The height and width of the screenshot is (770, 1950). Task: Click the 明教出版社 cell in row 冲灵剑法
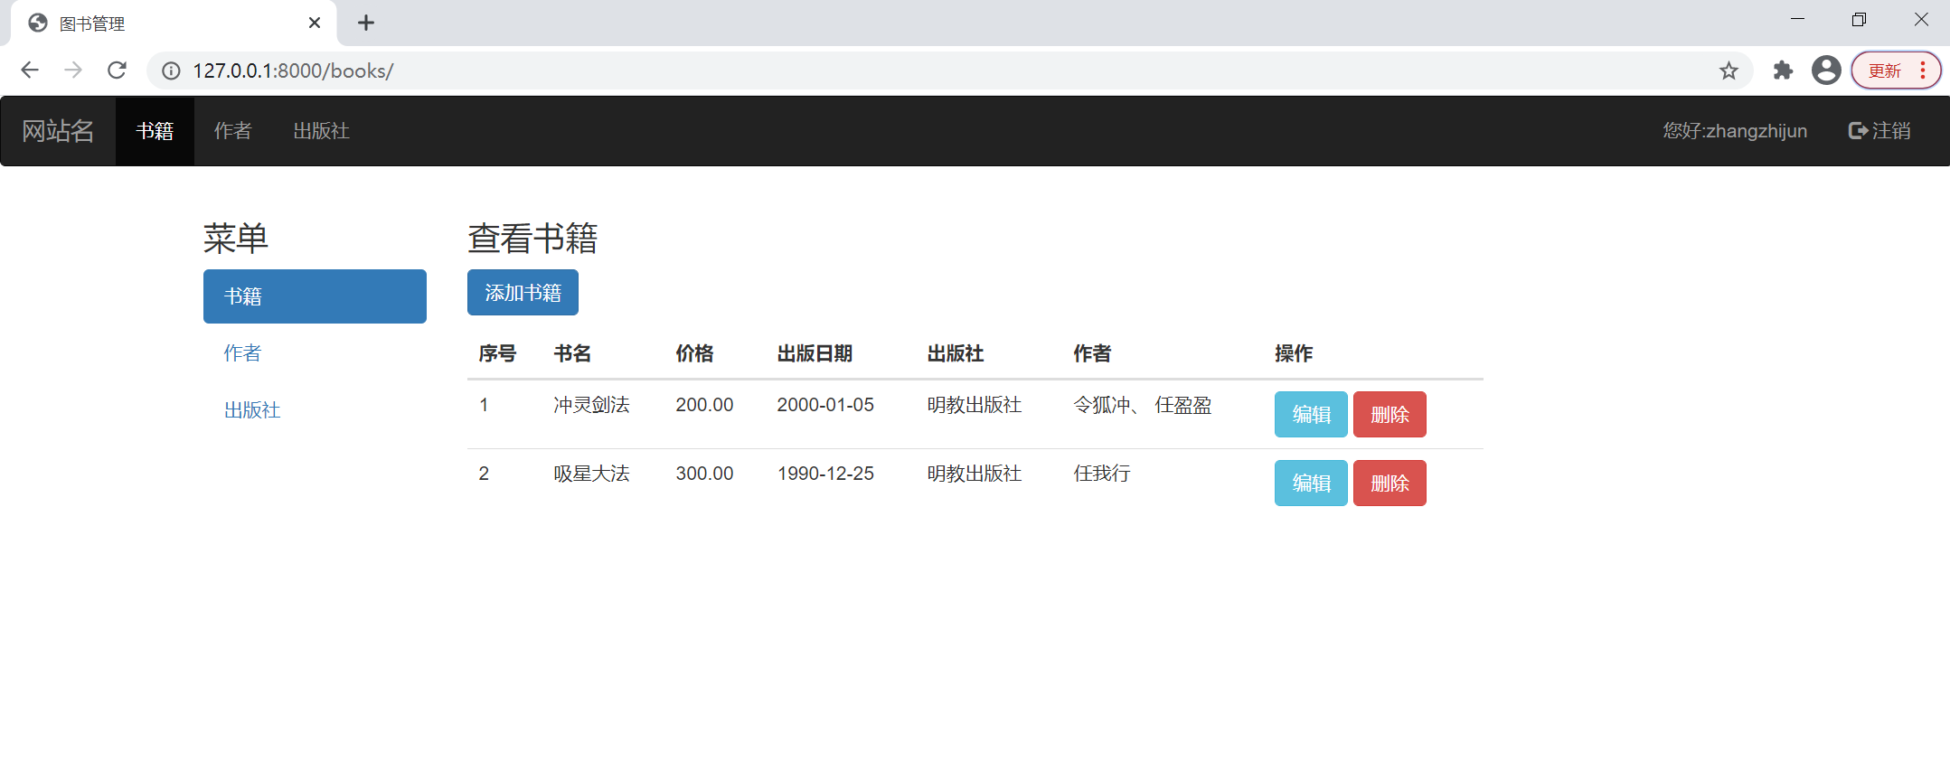[x=975, y=405]
